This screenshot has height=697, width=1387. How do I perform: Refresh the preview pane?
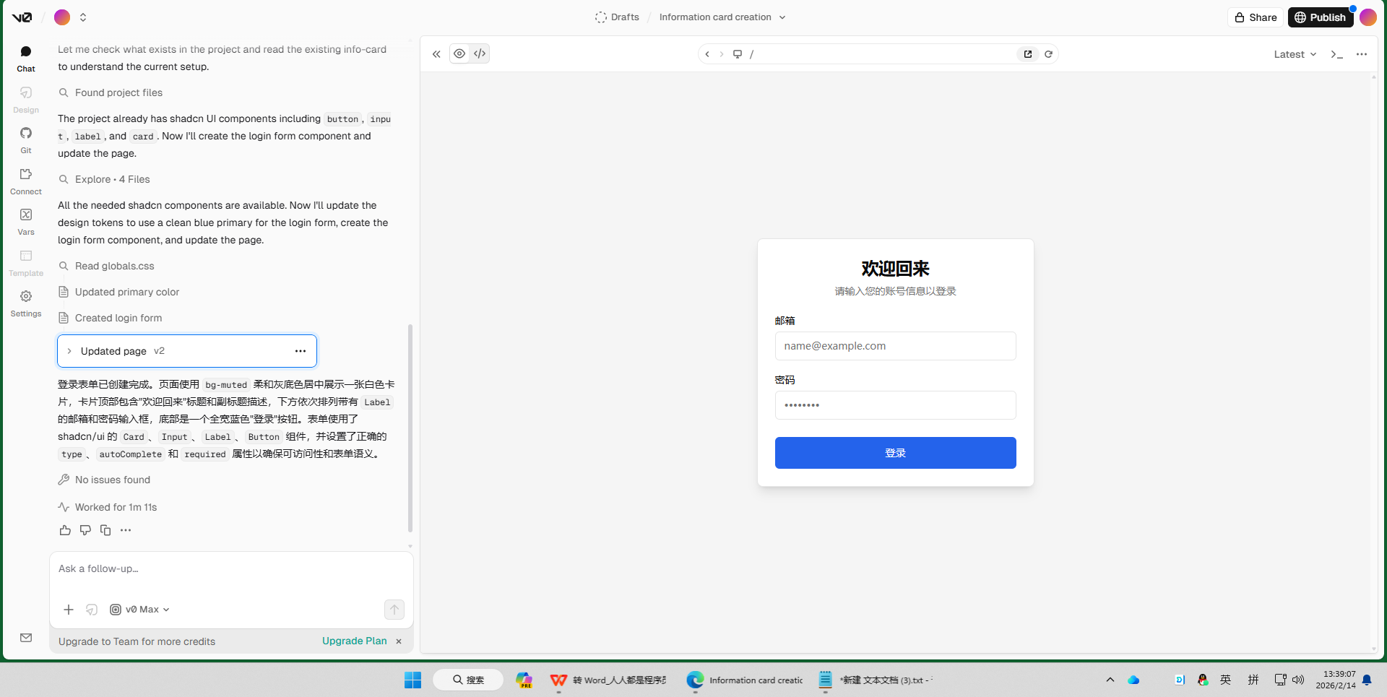(1049, 53)
